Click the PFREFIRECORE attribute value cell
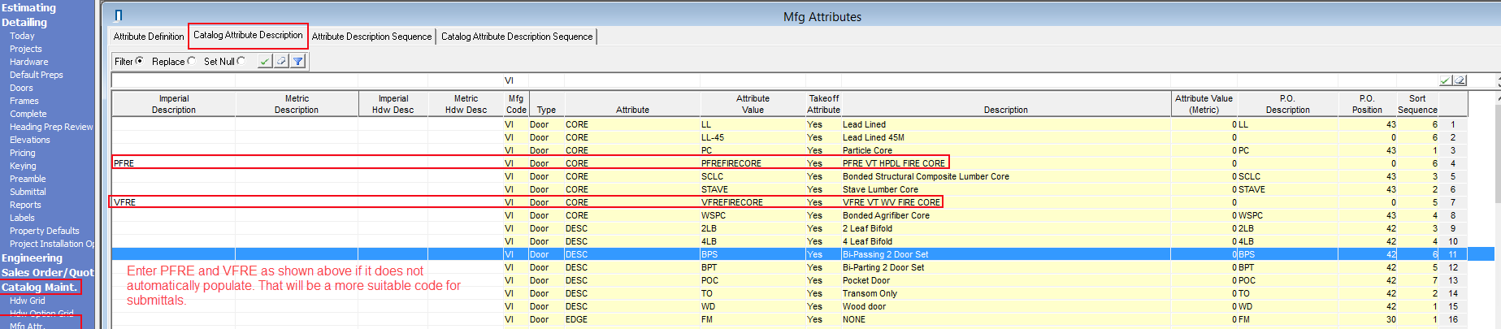This screenshot has width=1501, height=329. [731, 163]
